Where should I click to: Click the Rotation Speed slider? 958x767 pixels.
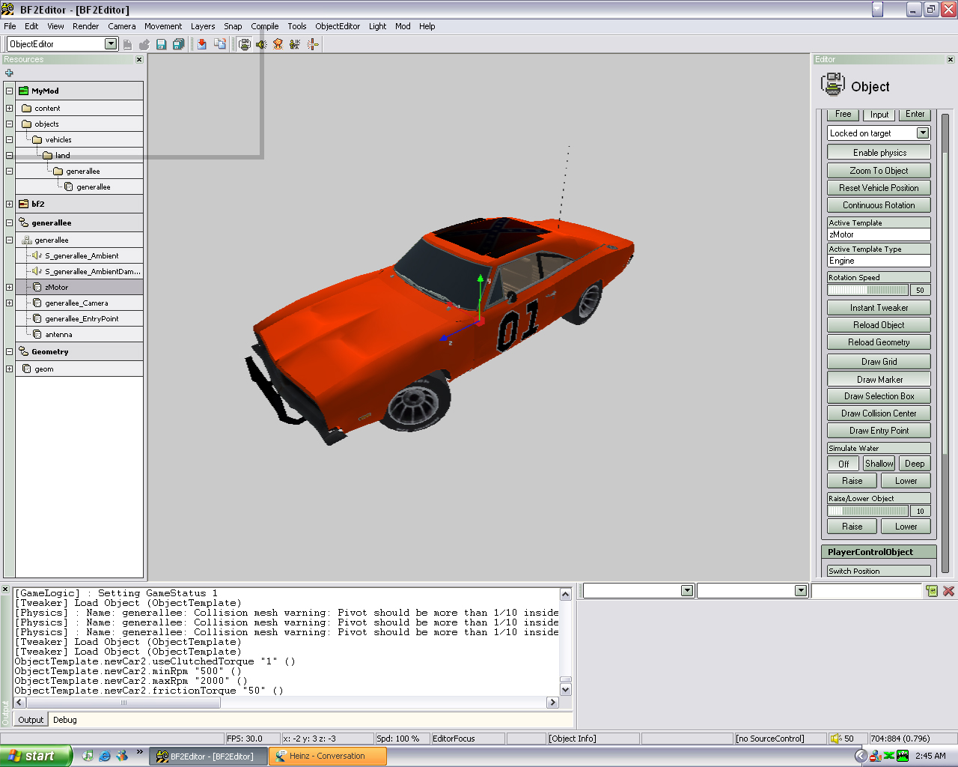click(867, 290)
